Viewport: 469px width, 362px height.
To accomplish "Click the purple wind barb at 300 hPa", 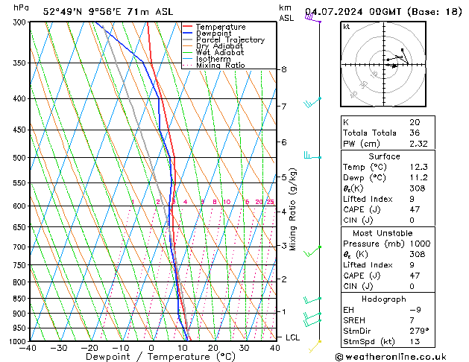I will [x=313, y=18].
